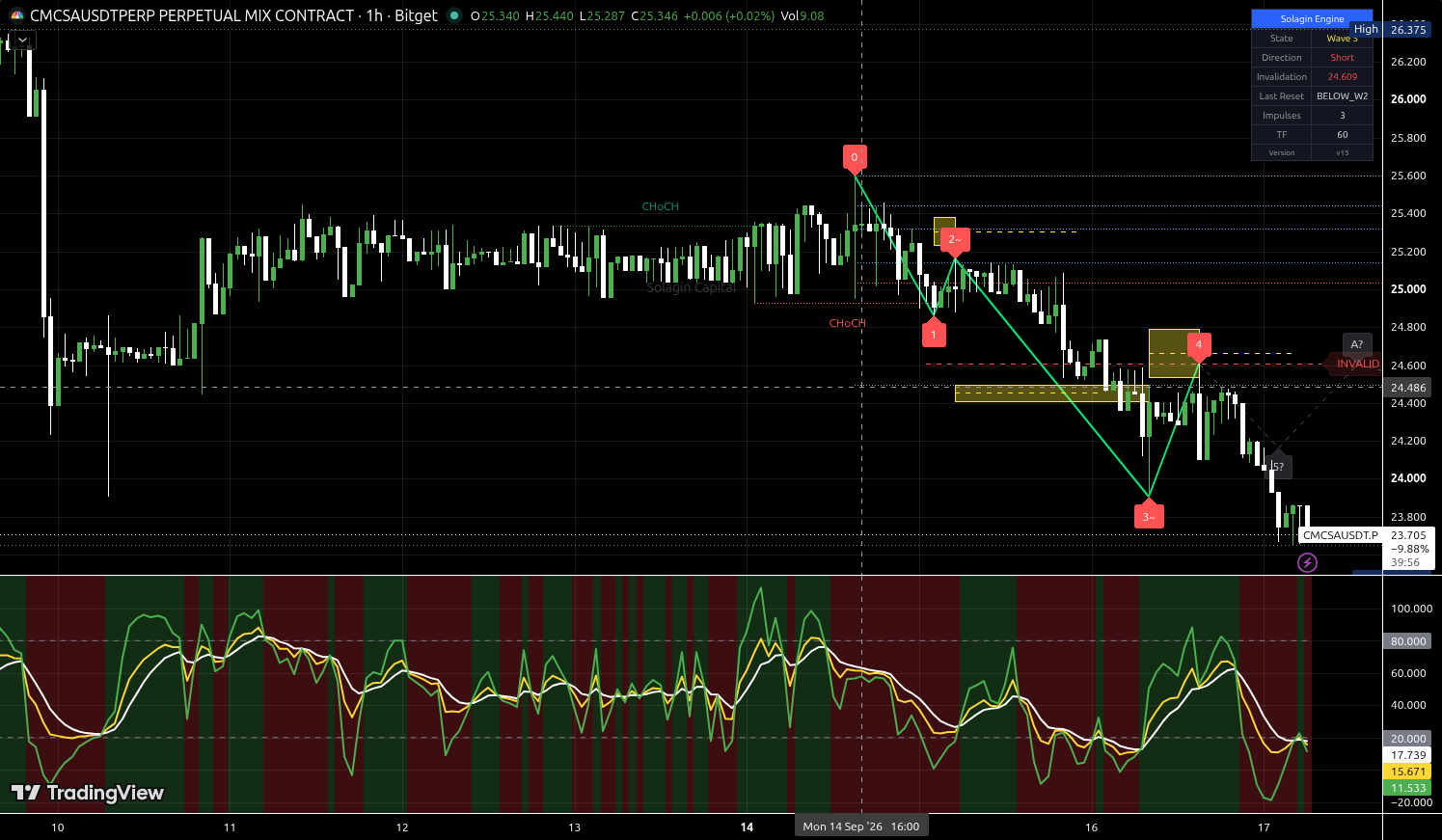Click the CMCSA symbol logo icon
The width and height of the screenshot is (1442, 840).
(x=16, y=15)
